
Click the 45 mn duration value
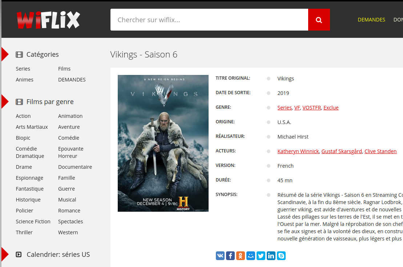click(285, 180)
